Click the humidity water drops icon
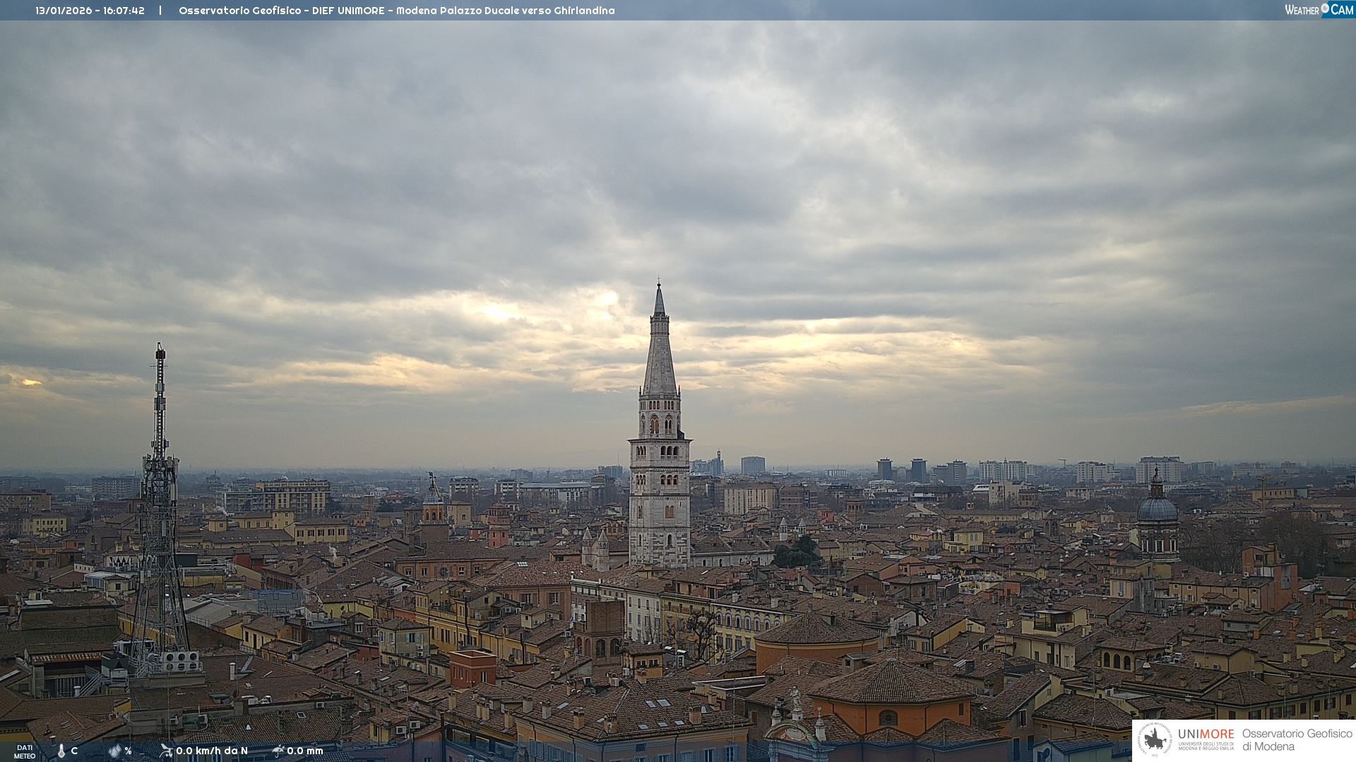 pyautogui.click(x=114, y=751)
